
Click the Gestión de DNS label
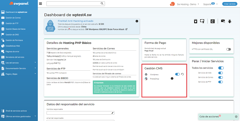[x=12, y=35]
